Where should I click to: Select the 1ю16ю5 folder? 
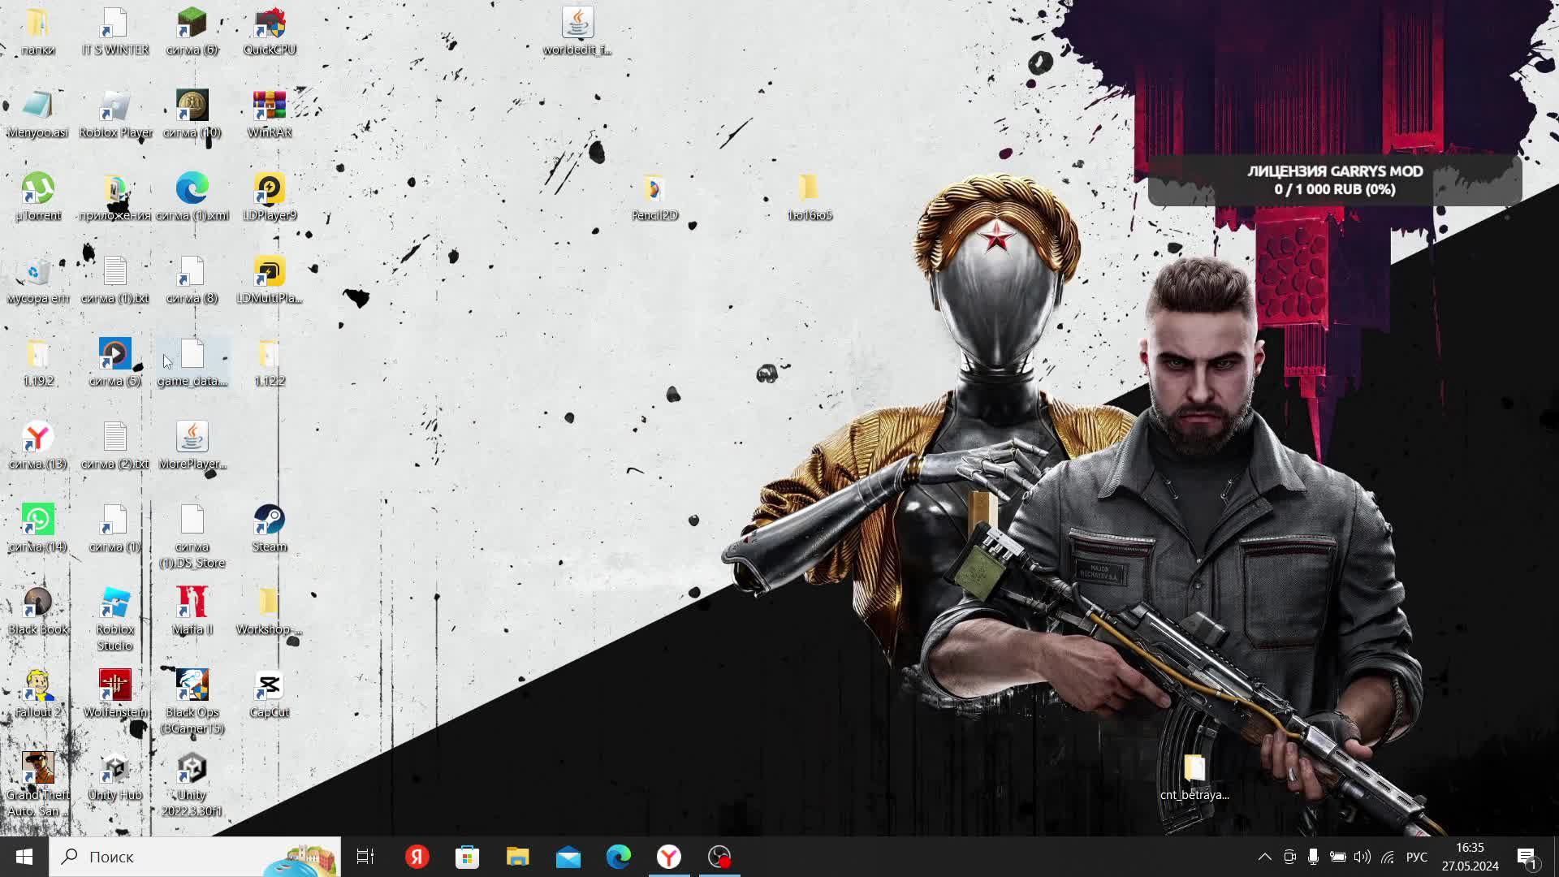click(809, 198)
